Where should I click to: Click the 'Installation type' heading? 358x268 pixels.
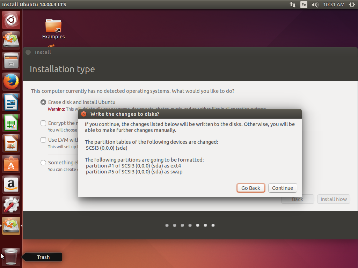(x=62, y=69)
